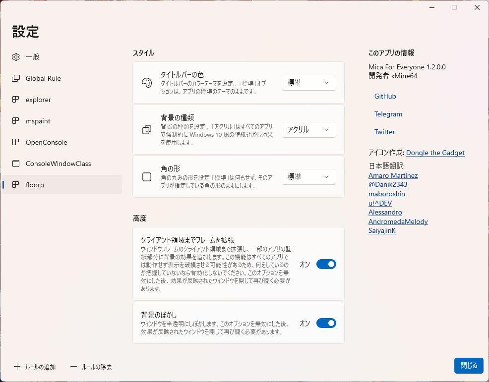
Task: Click the mspaint rule icon
Action: [15, 120]
